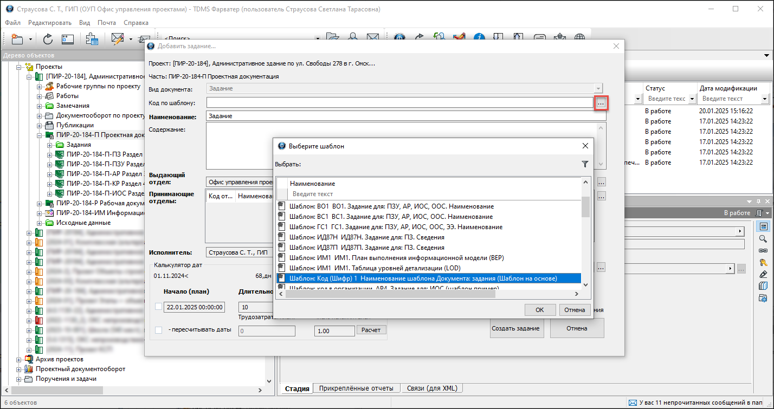
Task: Click the chain link icon in right sidebar
Action: tap(763, 250)
